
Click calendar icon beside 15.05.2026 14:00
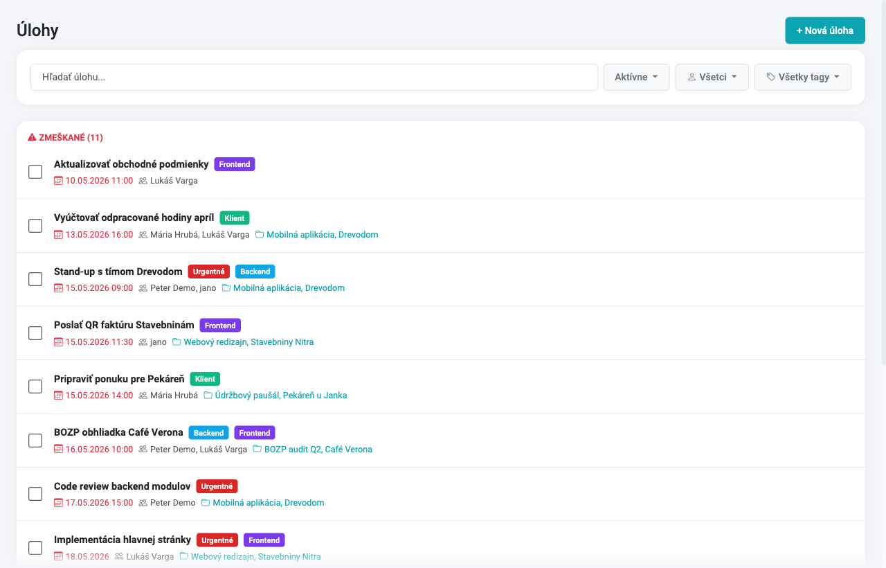(x=58, y=396)
